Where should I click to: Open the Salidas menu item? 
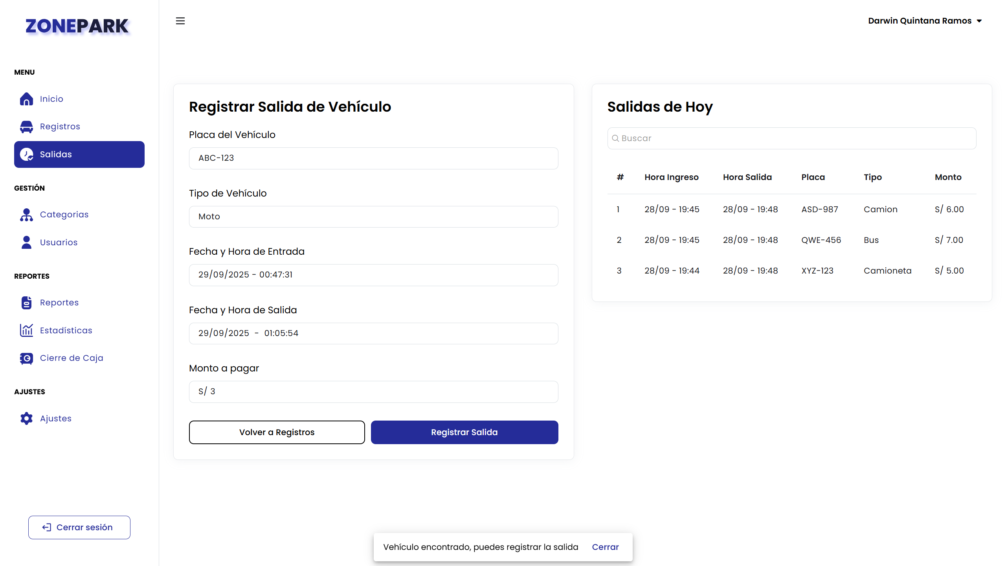[x=79, y=154]
